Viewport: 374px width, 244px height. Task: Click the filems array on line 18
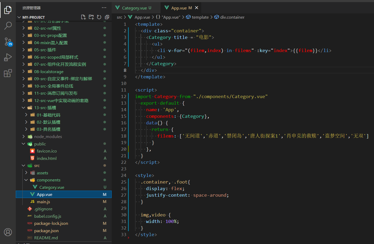274,136
